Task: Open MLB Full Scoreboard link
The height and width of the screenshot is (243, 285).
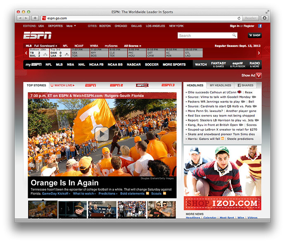Action: coord(45,46)
